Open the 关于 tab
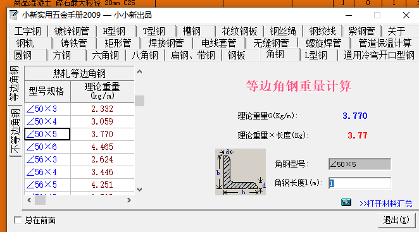The width and height of the screenshot is (419, 232). pyautogui.click(x=396, y=31)
